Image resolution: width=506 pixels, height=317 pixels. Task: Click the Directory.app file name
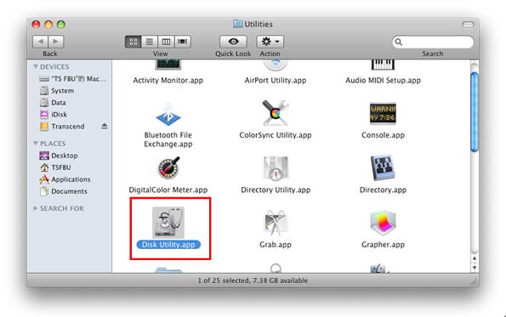point(383,190)
